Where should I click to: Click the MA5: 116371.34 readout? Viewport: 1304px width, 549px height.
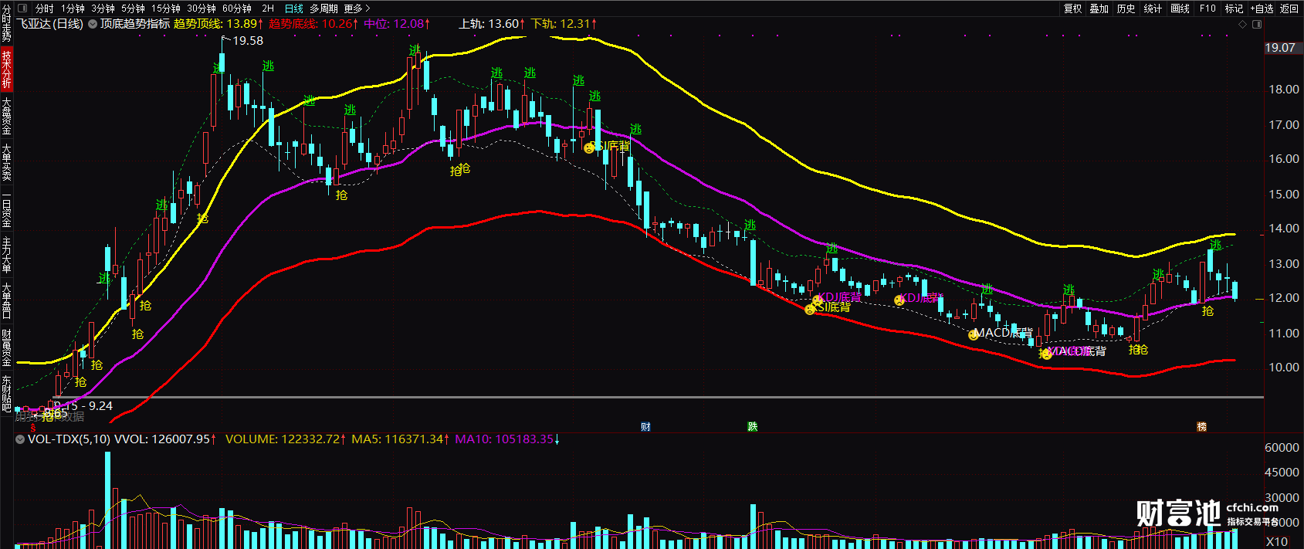[401, 439]
